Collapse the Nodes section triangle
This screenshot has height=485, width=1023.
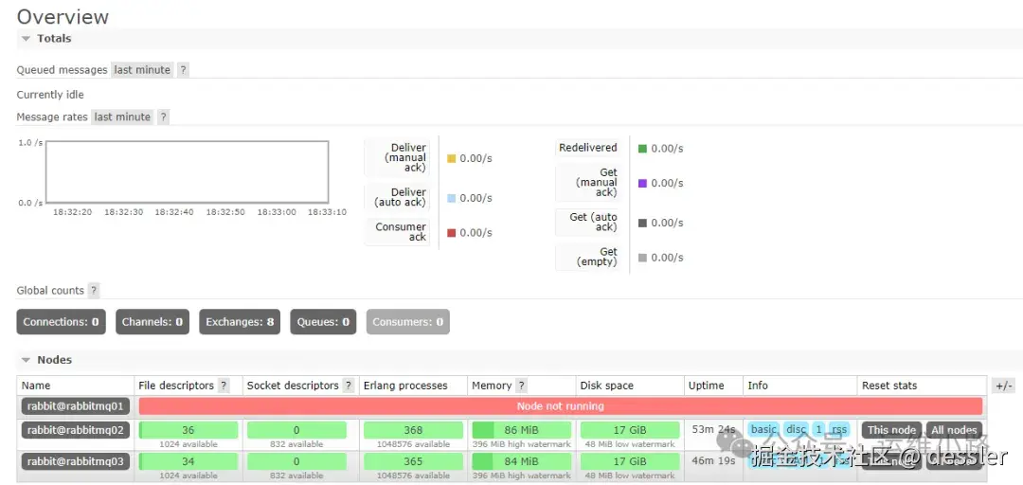tap(27, 360)
